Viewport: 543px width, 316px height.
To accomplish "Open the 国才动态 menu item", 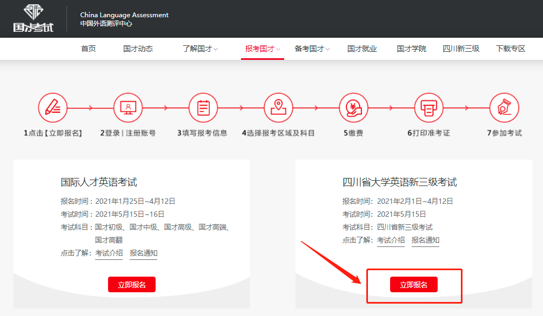I will tap(138, 49).
